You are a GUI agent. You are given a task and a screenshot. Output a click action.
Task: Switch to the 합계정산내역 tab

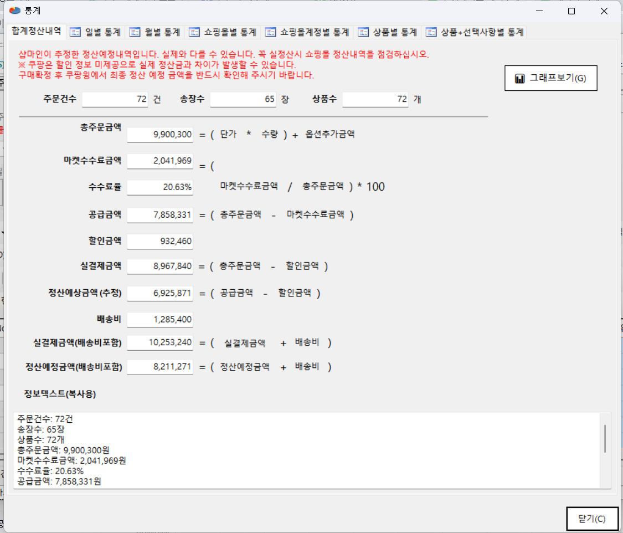tap(37, 31)
